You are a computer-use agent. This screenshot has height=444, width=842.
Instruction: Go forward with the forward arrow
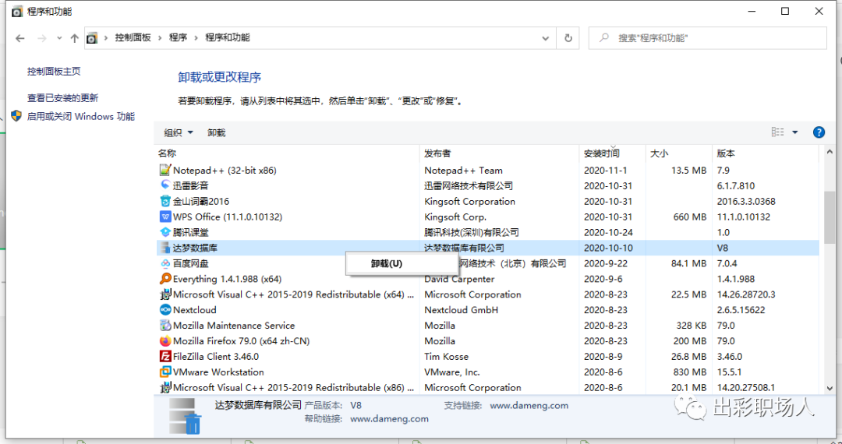42,38
